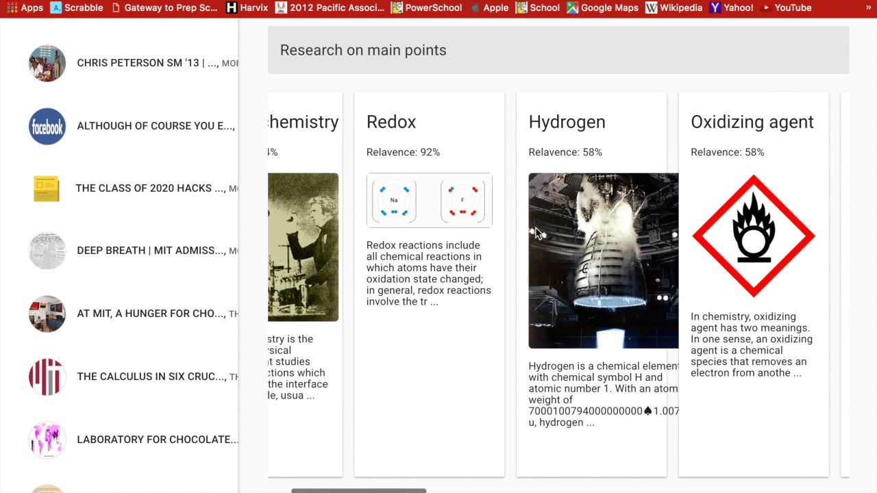Click the facebook logo avatar
This screenshot has width=877, height=493.
47,126
